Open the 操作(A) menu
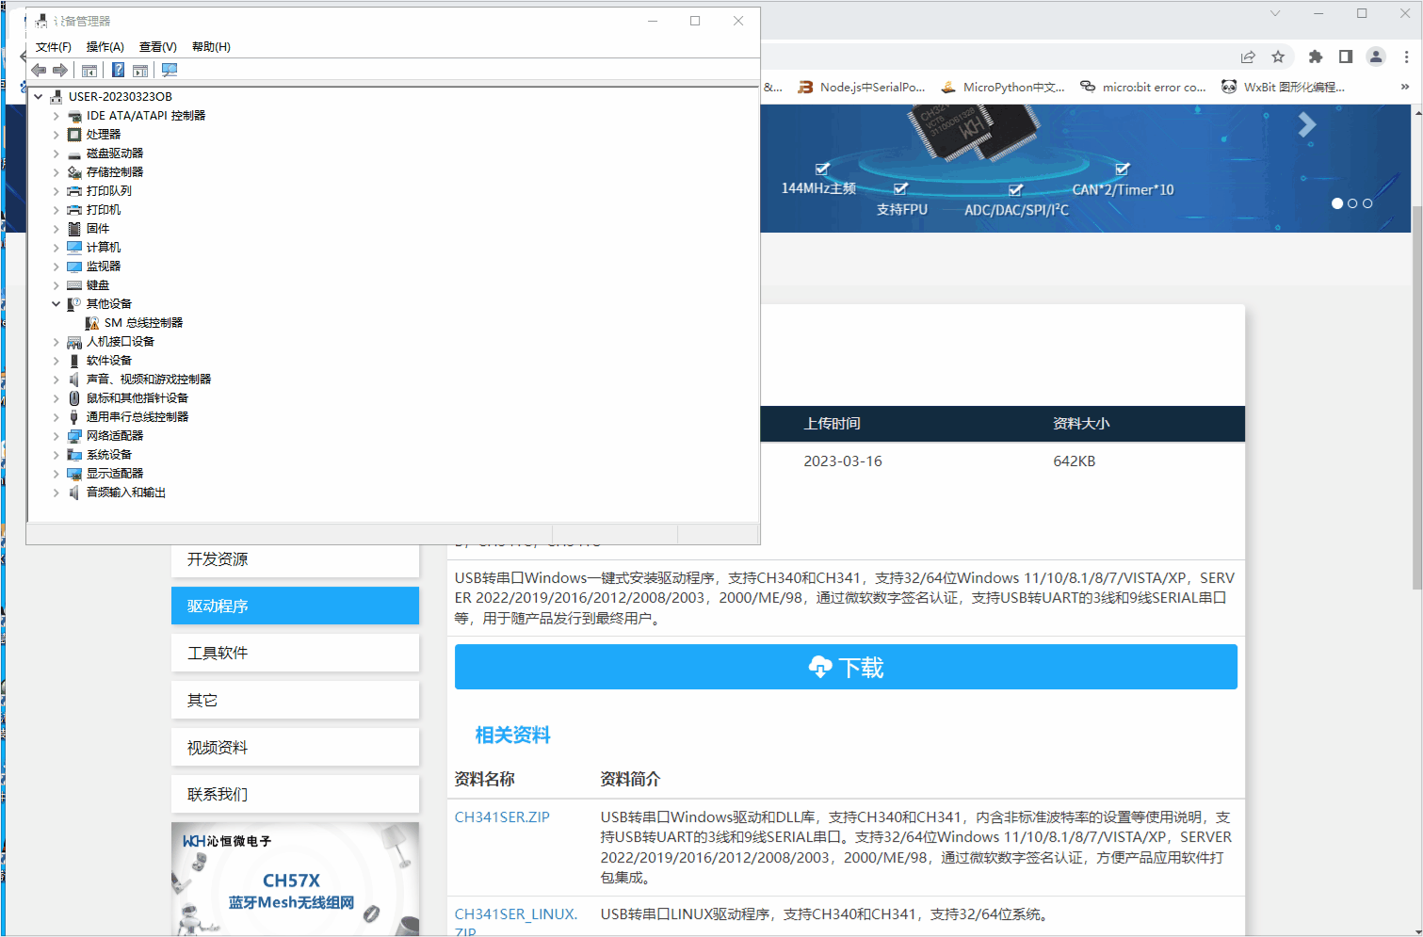Screen dimensions: 1423x937 [105, 47]
